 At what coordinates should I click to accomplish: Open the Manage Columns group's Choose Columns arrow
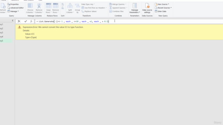pyautogui.click(x=34, y=12)
